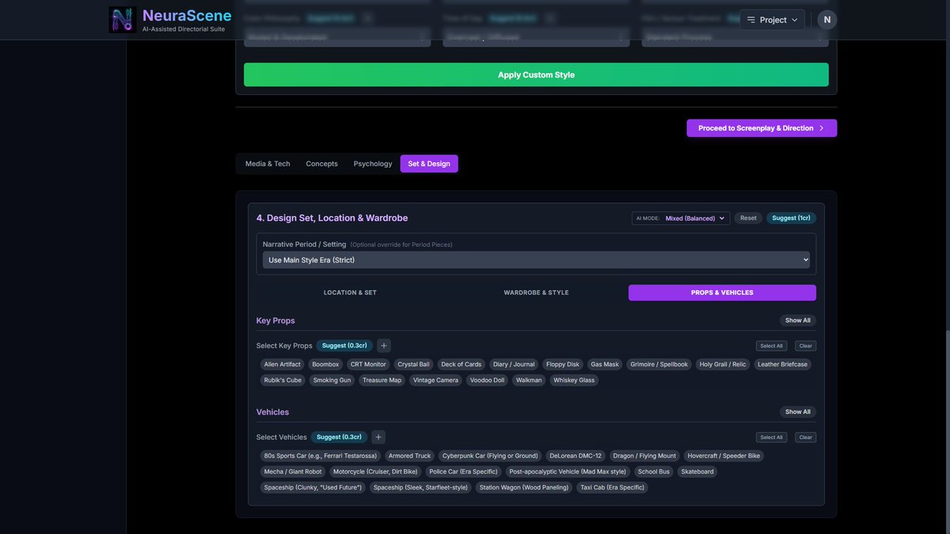Toggle the Leather Briefcase prop chip
The height and width of the screenshot is (534, 950).
click(x=782, y=365)
